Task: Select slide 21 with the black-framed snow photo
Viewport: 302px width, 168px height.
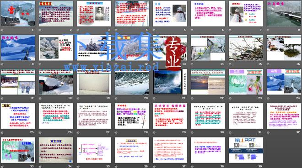Action: [170, 82]
